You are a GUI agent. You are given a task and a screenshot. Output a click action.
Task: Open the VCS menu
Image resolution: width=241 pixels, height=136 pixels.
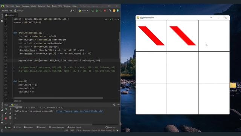point(60,6)
